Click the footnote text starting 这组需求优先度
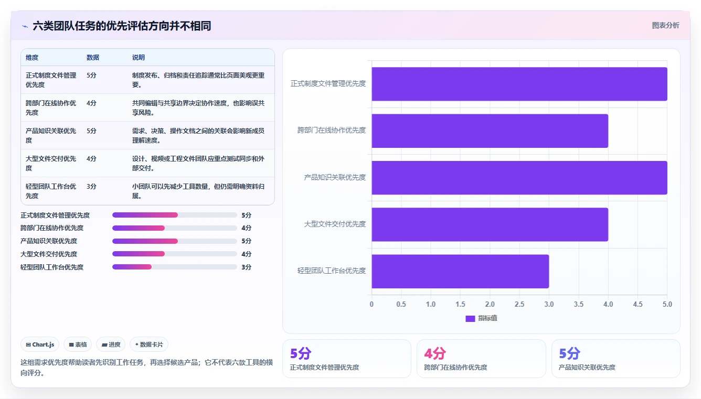 coord(146,368)
